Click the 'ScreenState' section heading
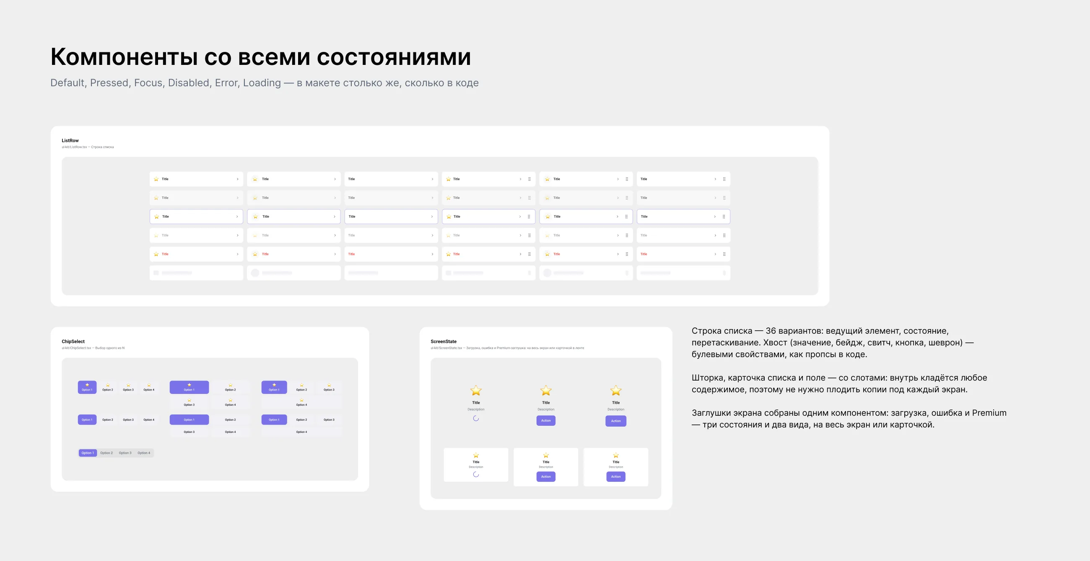The height and width of the screenshot is (561, 1090). 444,342
